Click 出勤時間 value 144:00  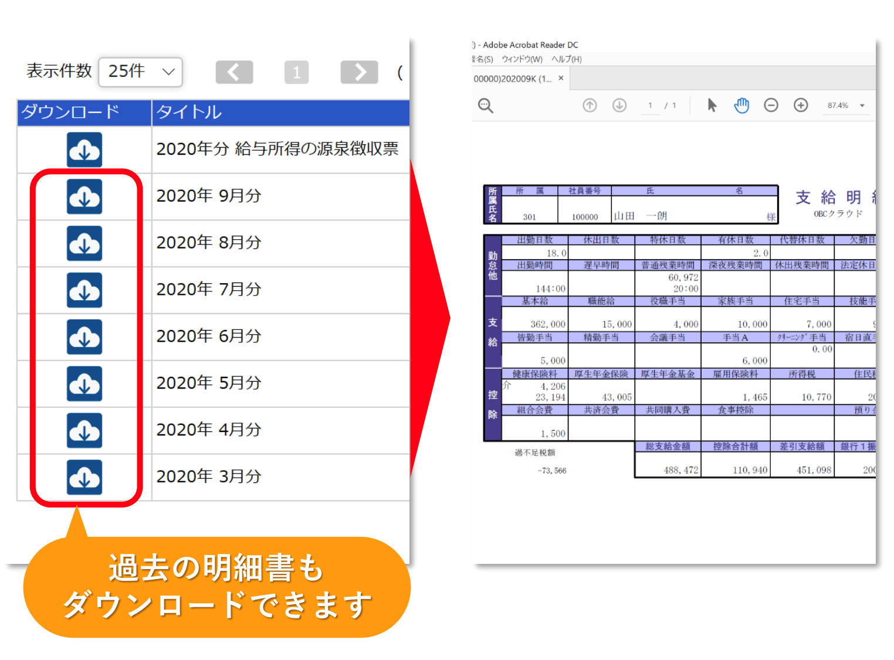551,289
